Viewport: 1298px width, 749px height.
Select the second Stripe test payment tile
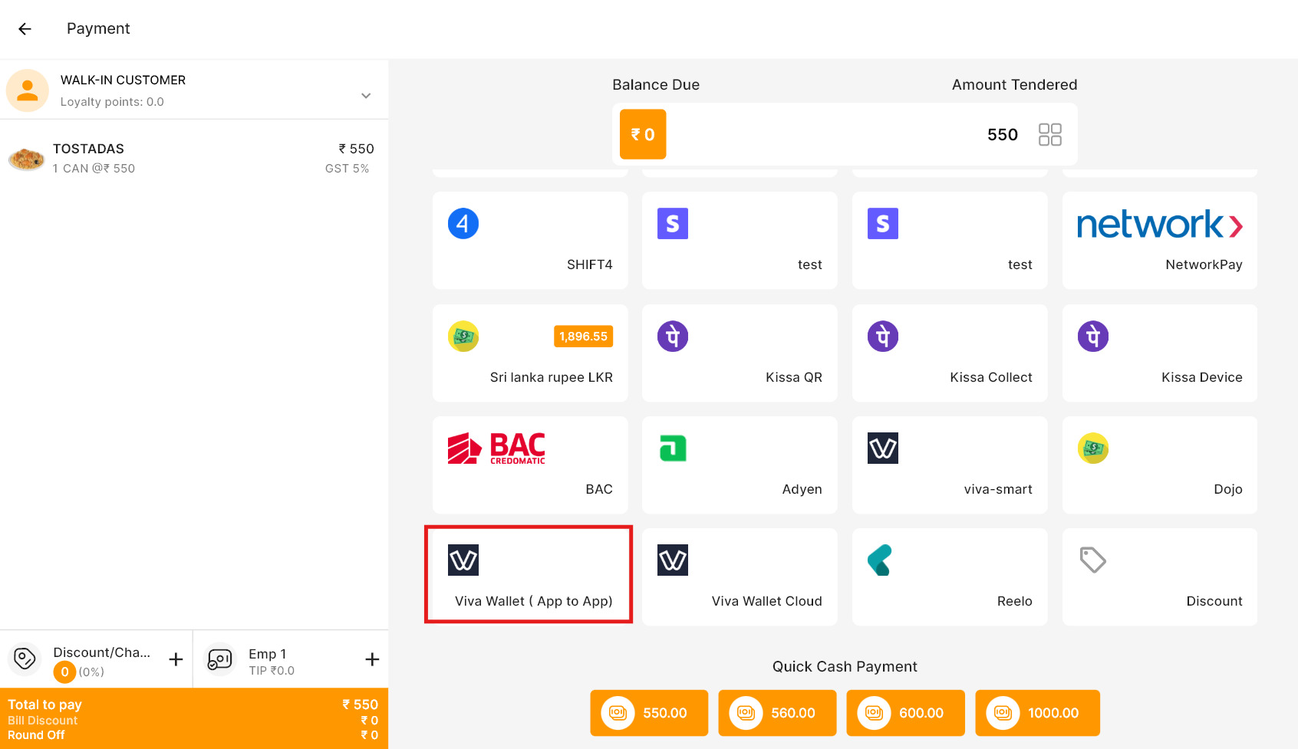tap(950, 241)
